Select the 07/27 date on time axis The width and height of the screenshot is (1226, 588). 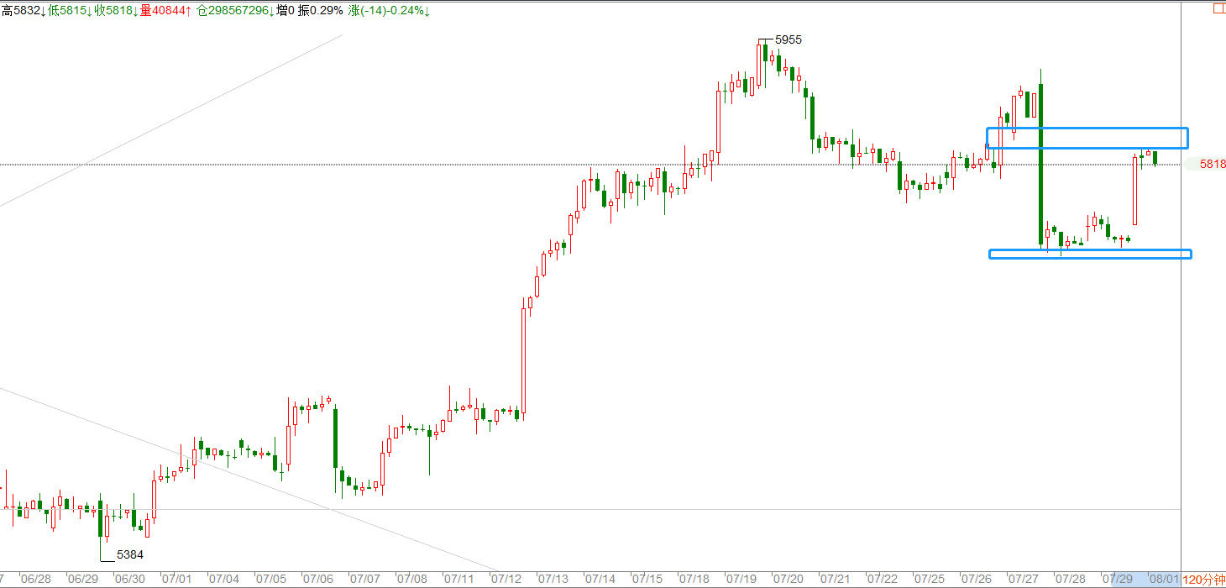[1024, 580]
